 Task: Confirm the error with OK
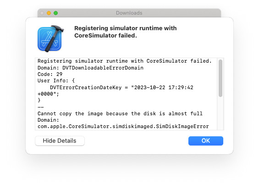click(x=206, y=141)
